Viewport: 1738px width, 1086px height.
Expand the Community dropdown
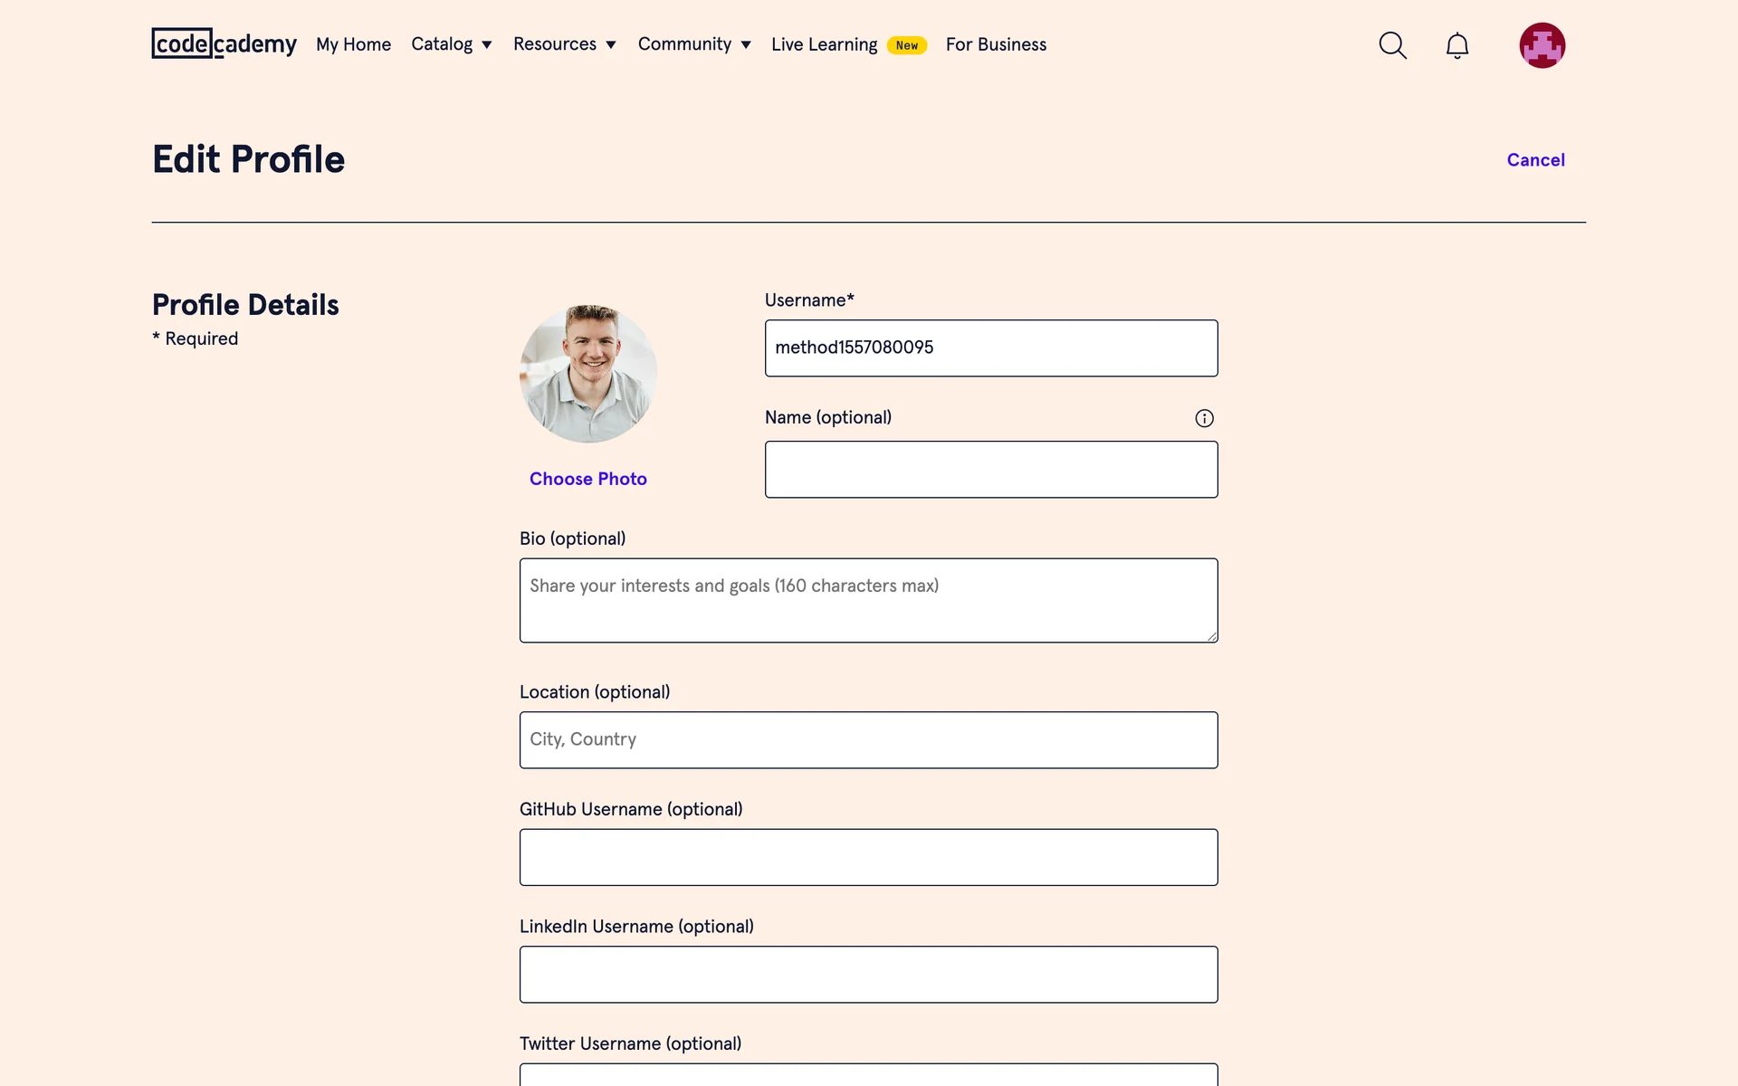[693, 44]
